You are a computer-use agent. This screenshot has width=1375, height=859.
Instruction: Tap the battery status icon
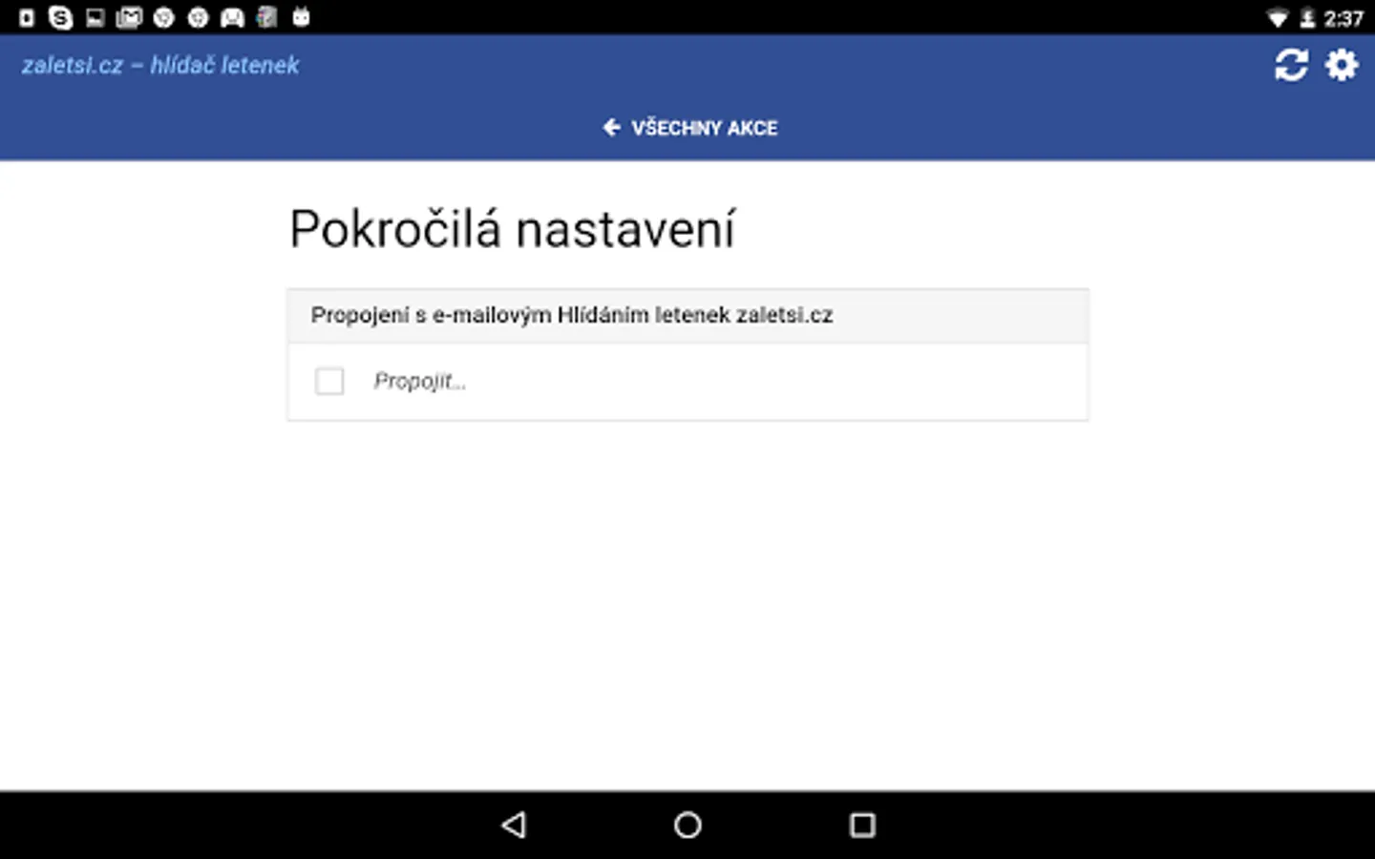tap(1307, 18)
